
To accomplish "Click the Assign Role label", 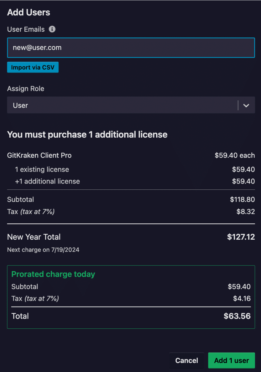I will 26,89.
